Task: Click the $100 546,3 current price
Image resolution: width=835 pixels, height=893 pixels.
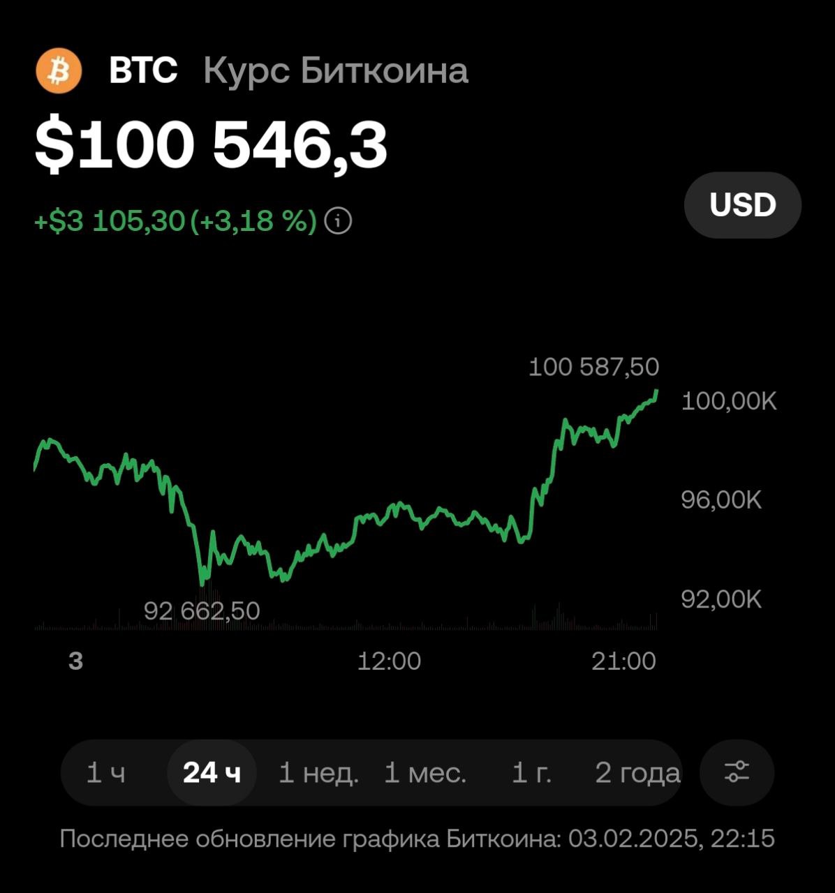Action: [211, 145]
